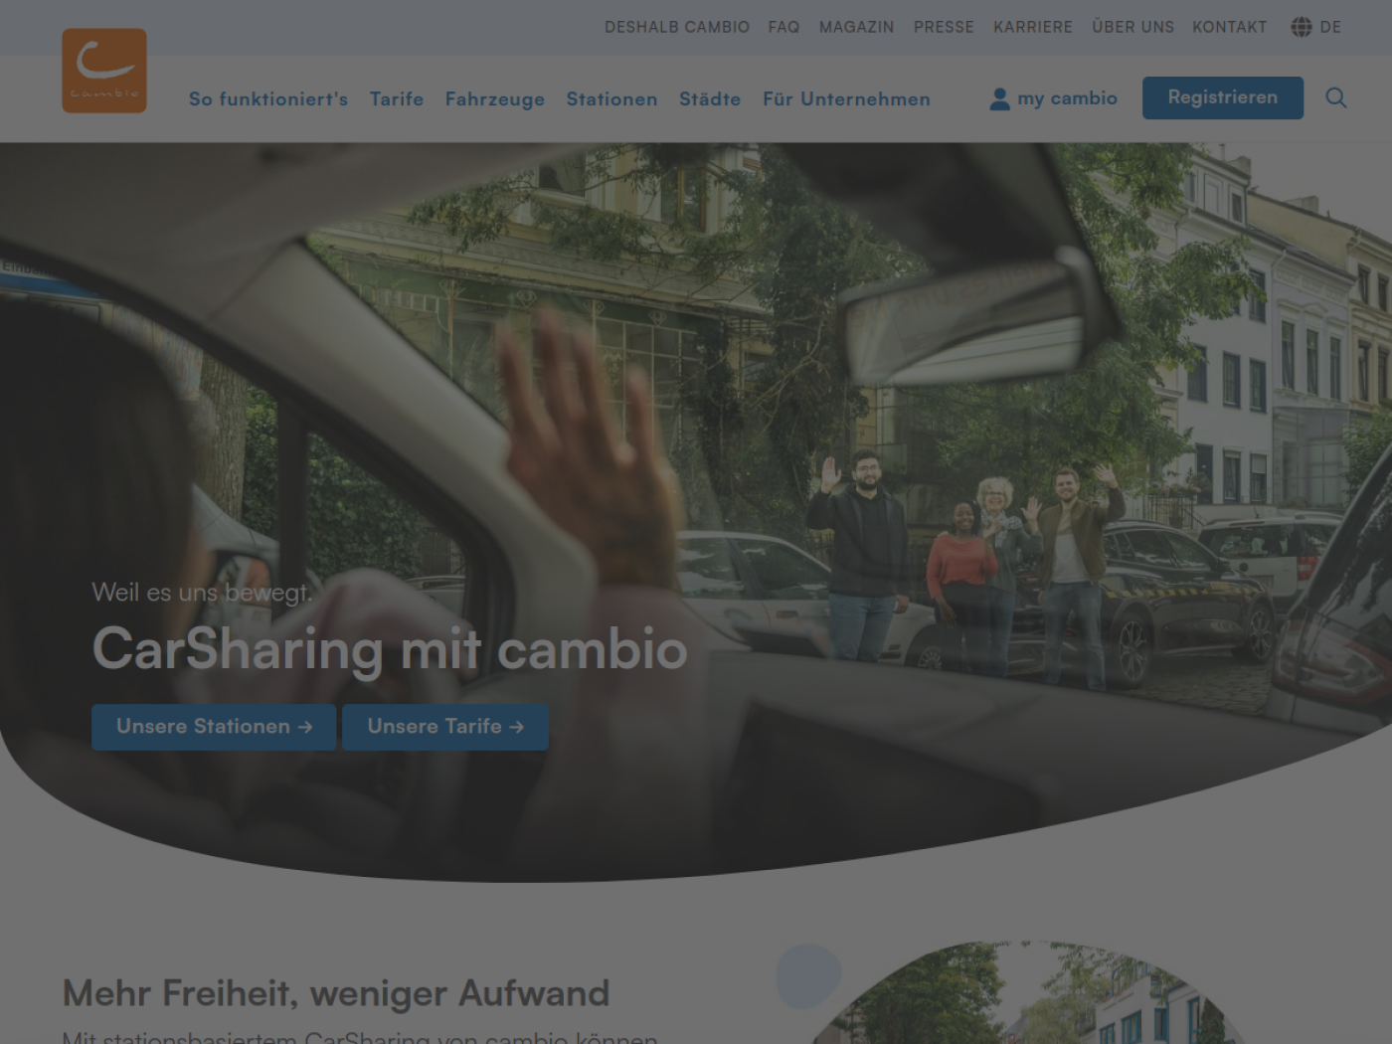The image size is (1392, 1044).
Task: Open the Karriere link
Action: [x=1033, y=27]
